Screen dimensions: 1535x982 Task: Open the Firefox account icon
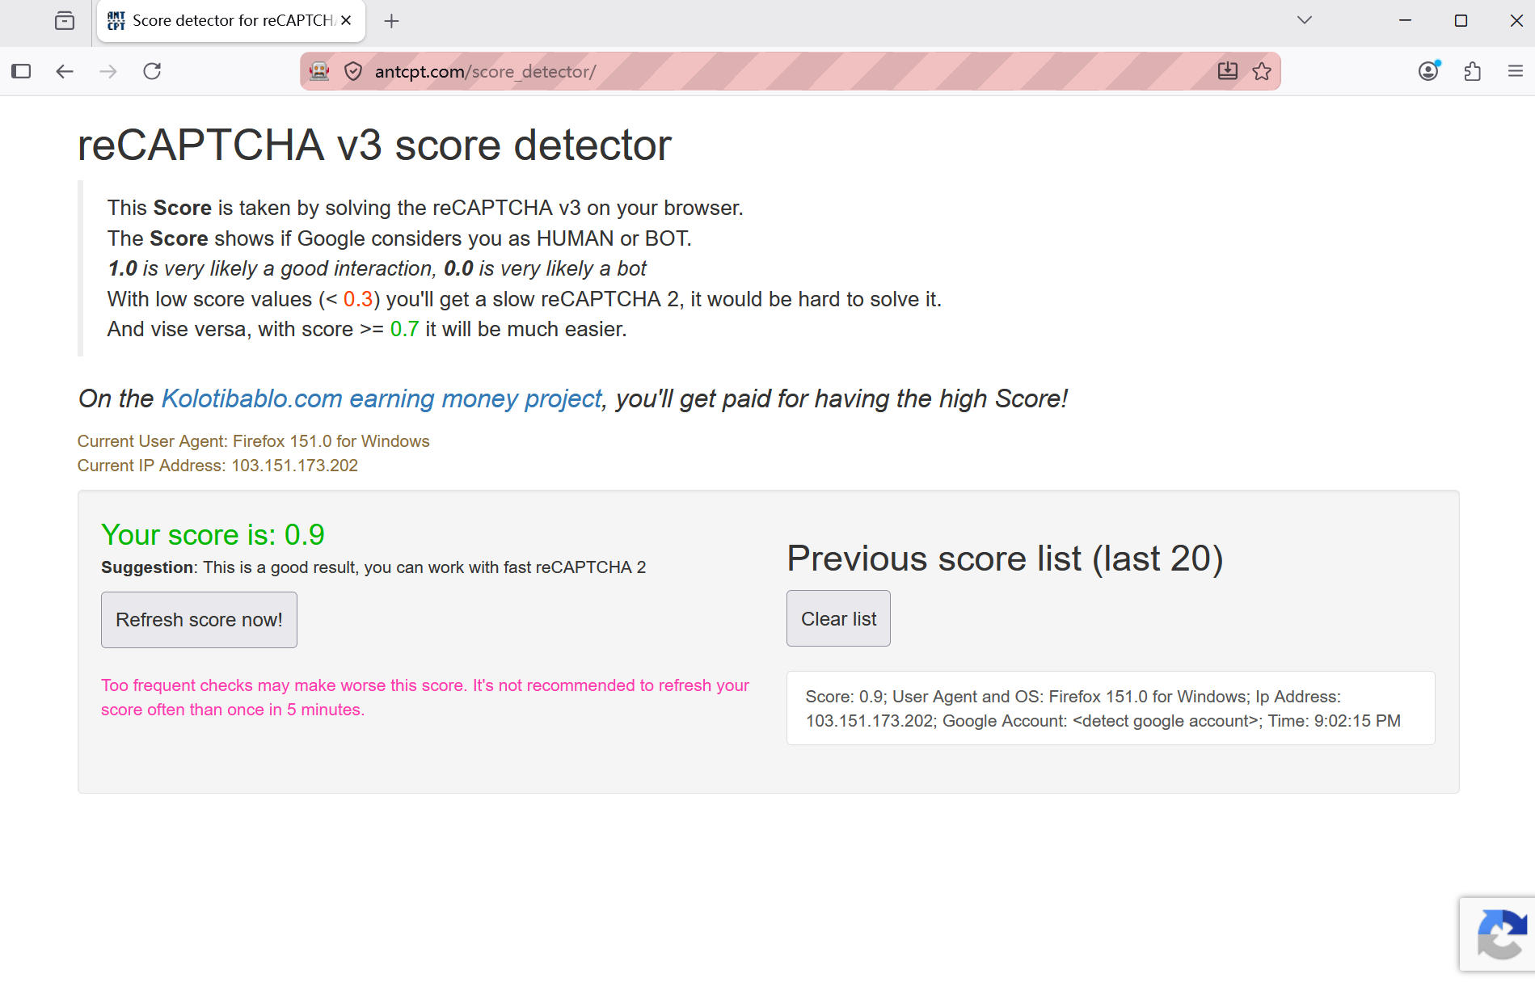[1429, 71]
